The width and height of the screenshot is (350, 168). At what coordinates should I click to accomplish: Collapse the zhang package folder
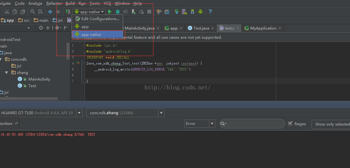(x=7, y=72)
